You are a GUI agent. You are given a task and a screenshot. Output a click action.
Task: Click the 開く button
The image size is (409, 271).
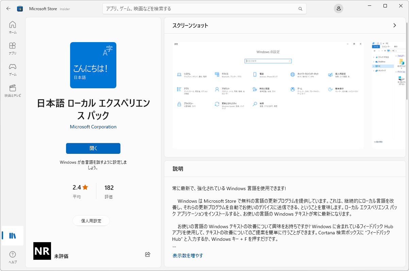tap(93, 148)
